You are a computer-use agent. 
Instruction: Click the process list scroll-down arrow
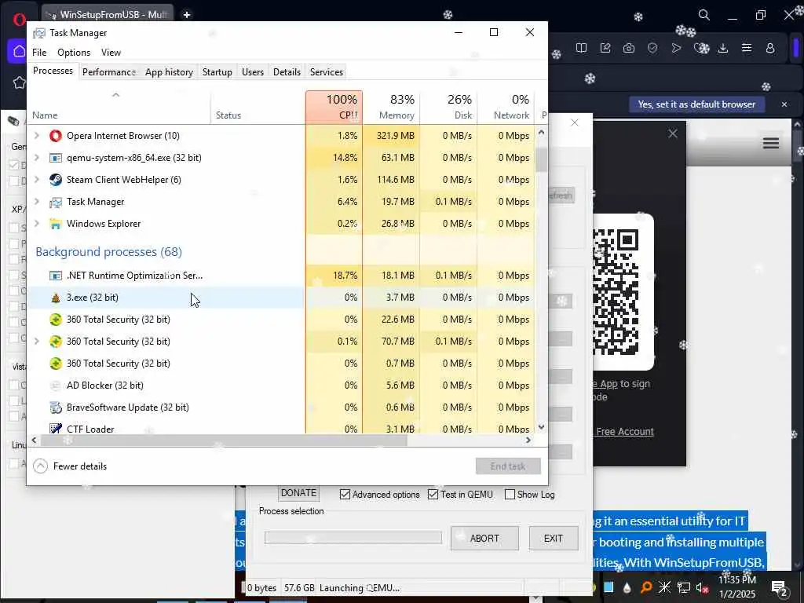pyautogui.click(x=541, y=427)
